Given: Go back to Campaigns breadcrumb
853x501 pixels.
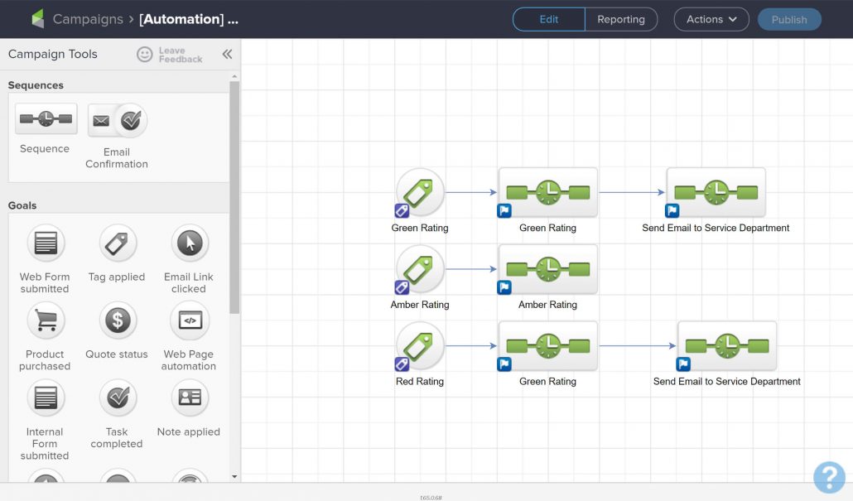Looking at the screenshot, I should coord(88,19).
